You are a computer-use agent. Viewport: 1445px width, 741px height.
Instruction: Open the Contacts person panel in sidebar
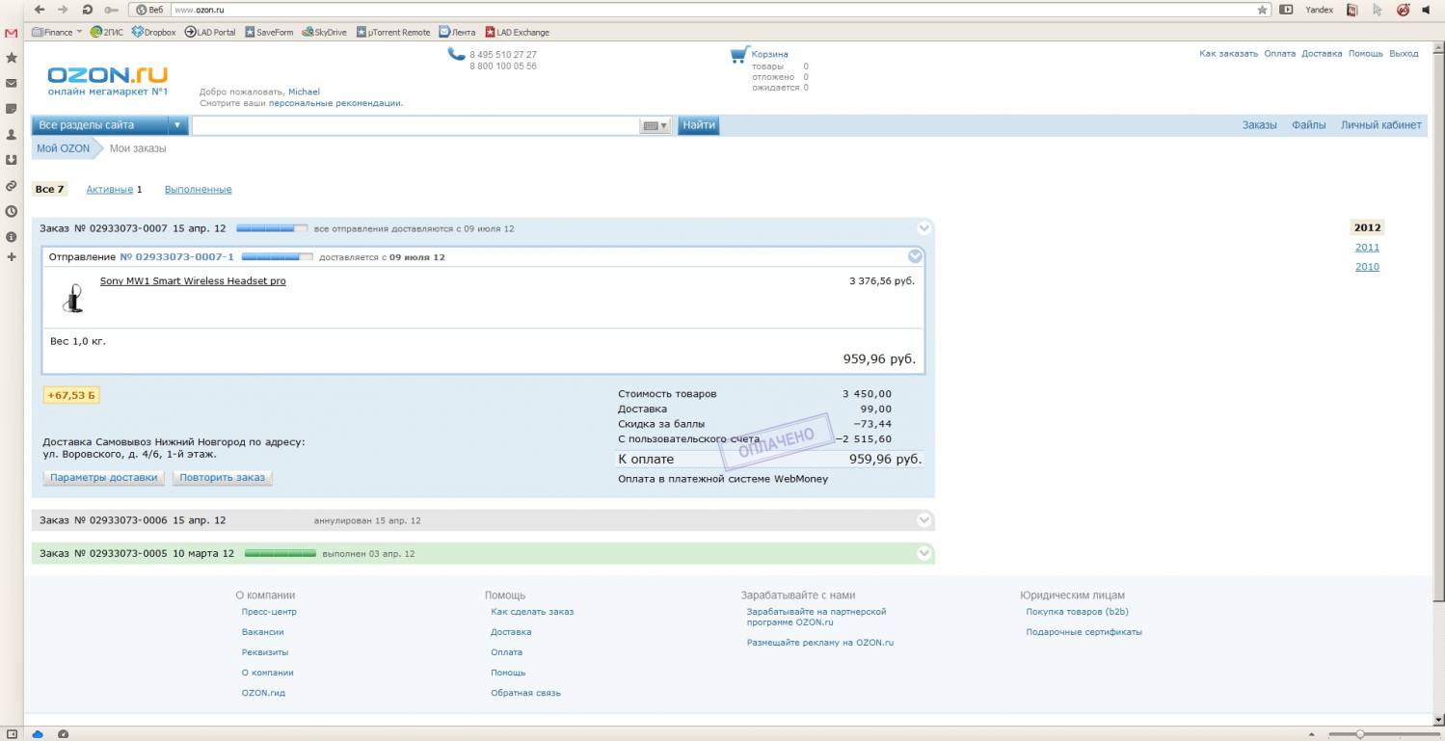pos(12,135)
